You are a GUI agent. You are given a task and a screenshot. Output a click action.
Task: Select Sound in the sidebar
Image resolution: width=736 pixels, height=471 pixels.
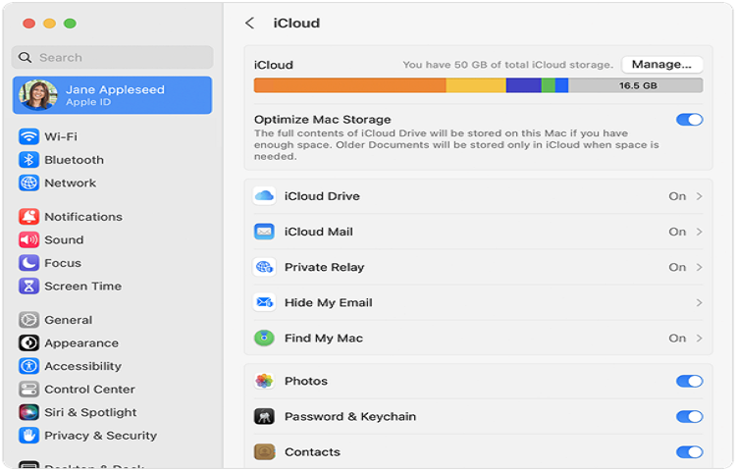tap(64, 239)
